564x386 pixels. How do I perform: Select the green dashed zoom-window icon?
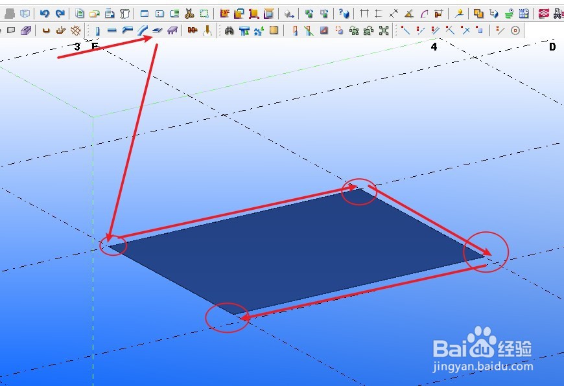[x=204, y=14]
